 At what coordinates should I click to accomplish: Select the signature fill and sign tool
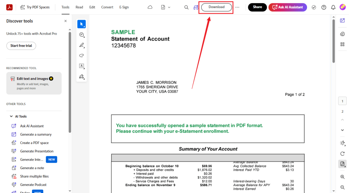click(x=81, y=77)
